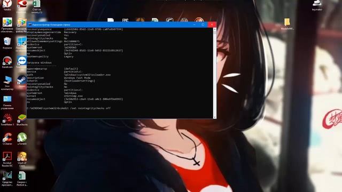Open the Yandex browser desktop icon
Viewport: 342px width, 192px height.
coord(7,5)
